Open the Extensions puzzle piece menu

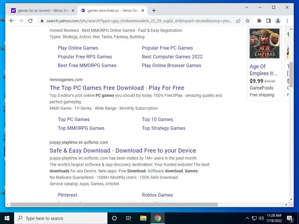pyautogui.click(x=259, y=21)
